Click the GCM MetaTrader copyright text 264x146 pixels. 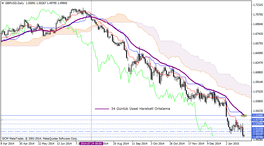40,138
